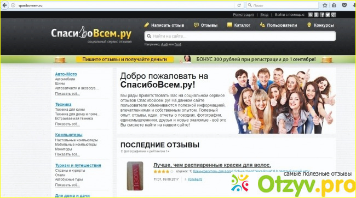Open the Пользователи menu item
Image resolution: width=356 pixels, height=198 pixels.
click(282, 25)
